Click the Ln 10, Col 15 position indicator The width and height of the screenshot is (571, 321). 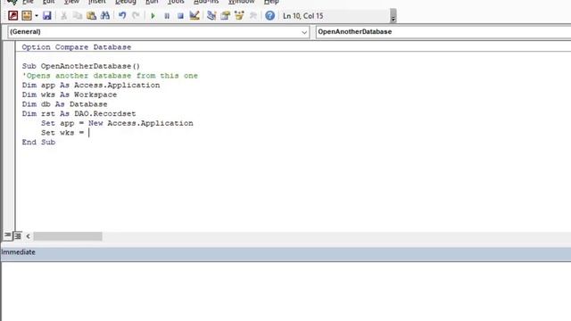(303, 16)
